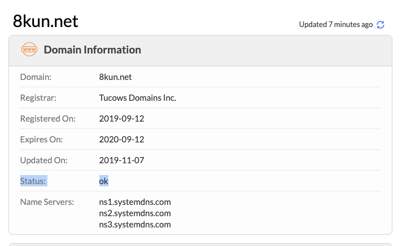Click the Name Servers label
The width and height of the screenshot is (402, 246).
(x=47, y=202)
